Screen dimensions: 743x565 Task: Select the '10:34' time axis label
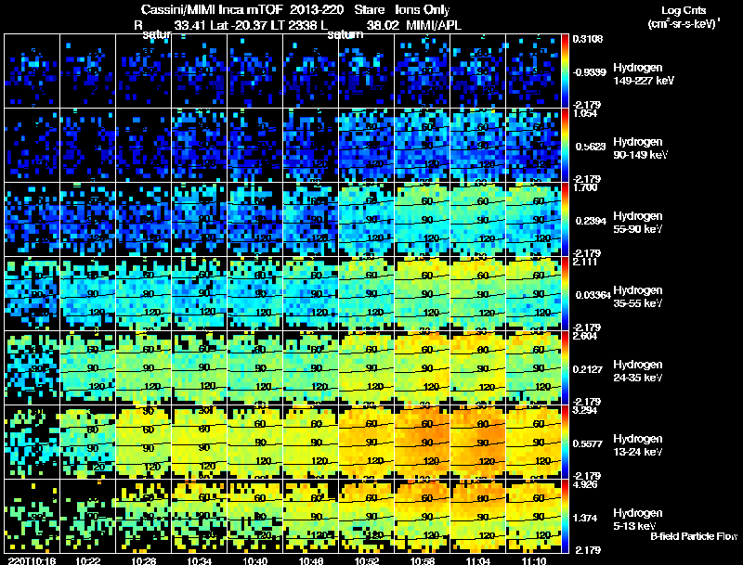(200, 560)
